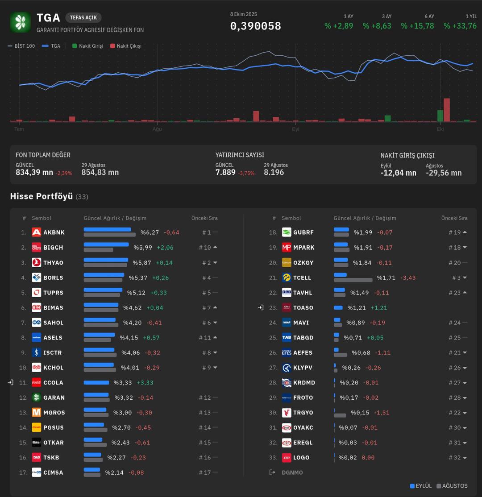Click the down arrow next to TCELL rank
Viewport: 482px width, 497px height.
click(465, 277)
